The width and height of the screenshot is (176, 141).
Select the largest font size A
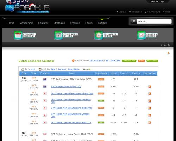(x=169, y=45)
